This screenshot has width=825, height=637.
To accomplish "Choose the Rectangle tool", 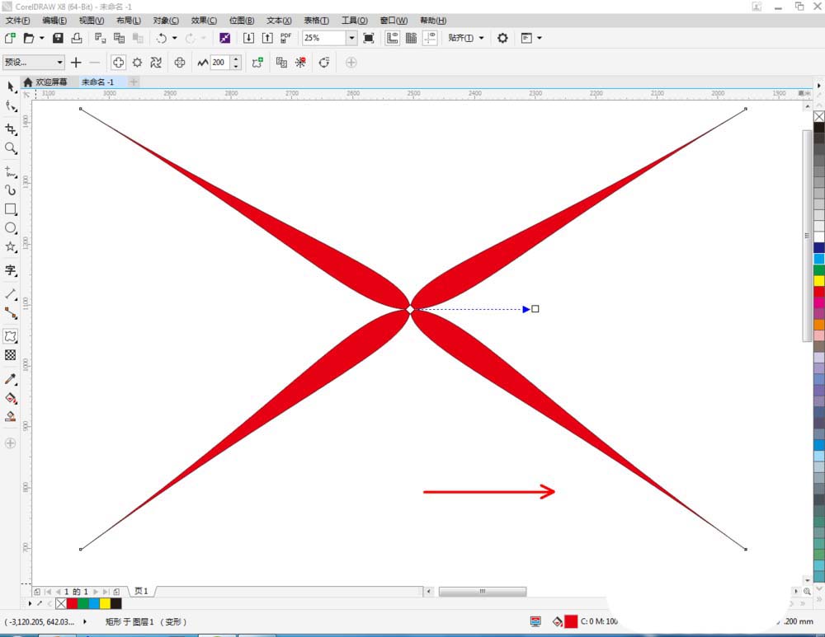I will pyautogui.click(x=11, y=209).
